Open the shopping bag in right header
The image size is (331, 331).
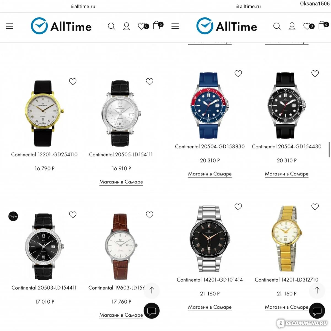[x=323, y=25]
